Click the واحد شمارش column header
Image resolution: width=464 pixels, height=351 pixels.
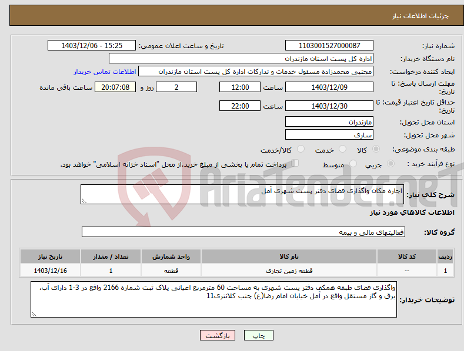point(171,256)
